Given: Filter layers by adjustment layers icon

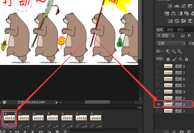Looking at the screenshot, I should click(189, 36).
